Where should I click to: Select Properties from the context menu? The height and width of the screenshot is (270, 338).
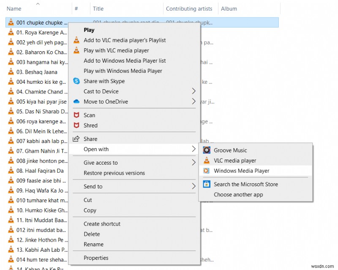coord(96,258)
